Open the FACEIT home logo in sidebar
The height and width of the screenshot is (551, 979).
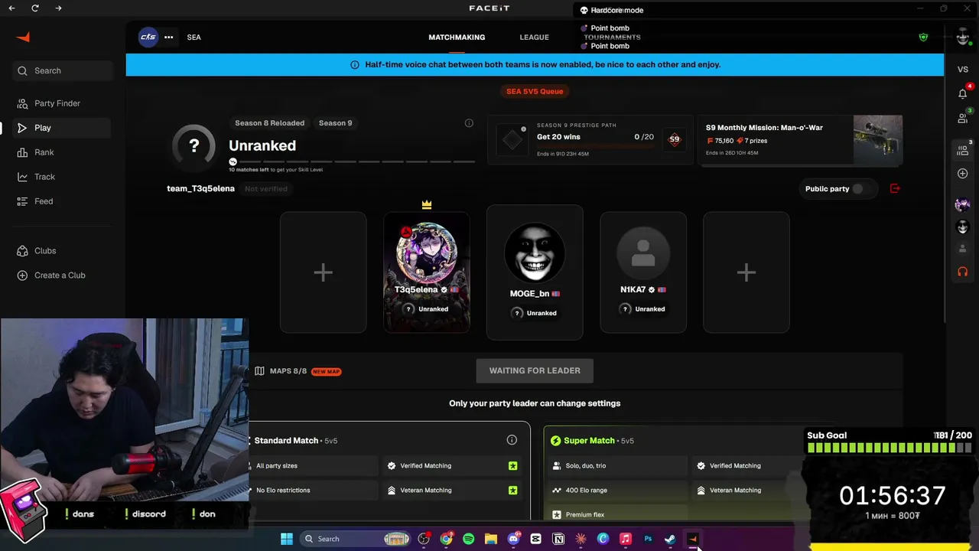pos(24,37)
